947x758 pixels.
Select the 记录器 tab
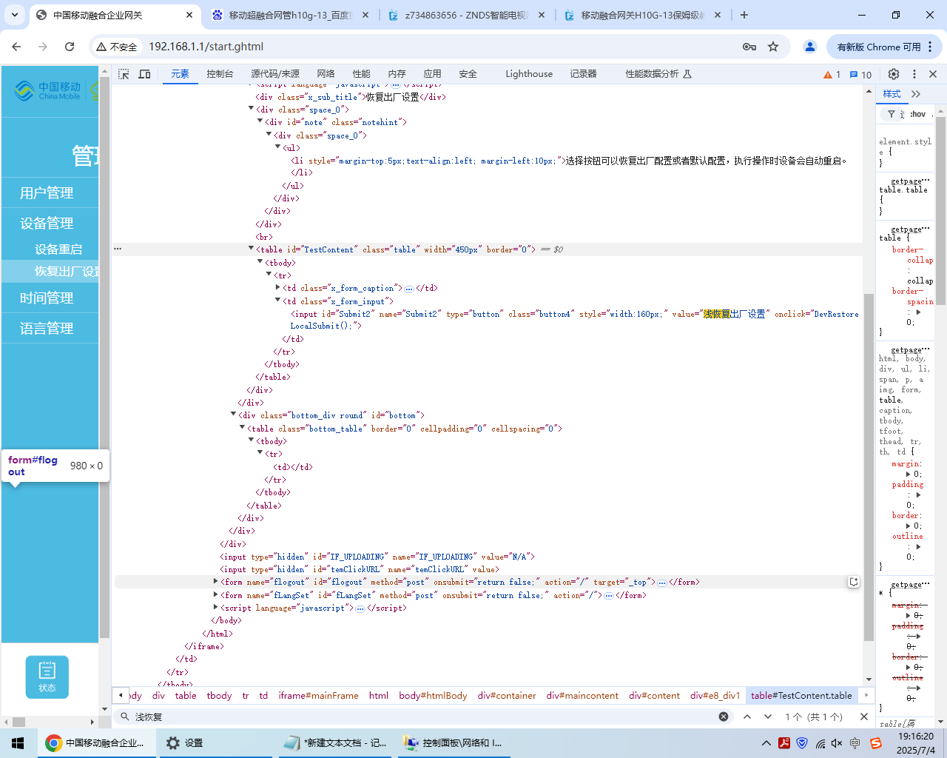tap(583, 74)
